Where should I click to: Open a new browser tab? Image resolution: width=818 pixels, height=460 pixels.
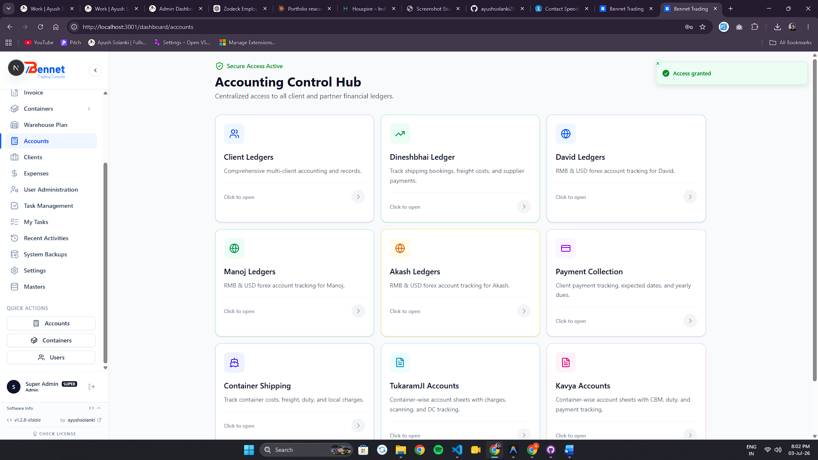pos(731,9)
